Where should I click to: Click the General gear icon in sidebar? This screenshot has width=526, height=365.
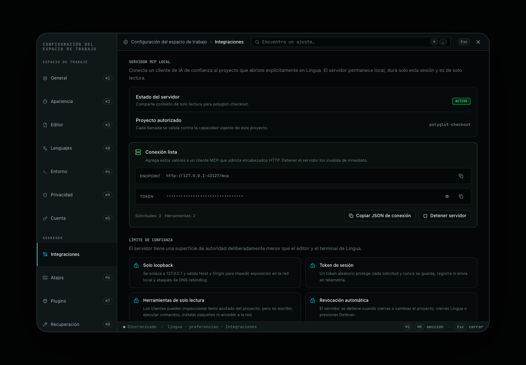(x=45, y=78)
